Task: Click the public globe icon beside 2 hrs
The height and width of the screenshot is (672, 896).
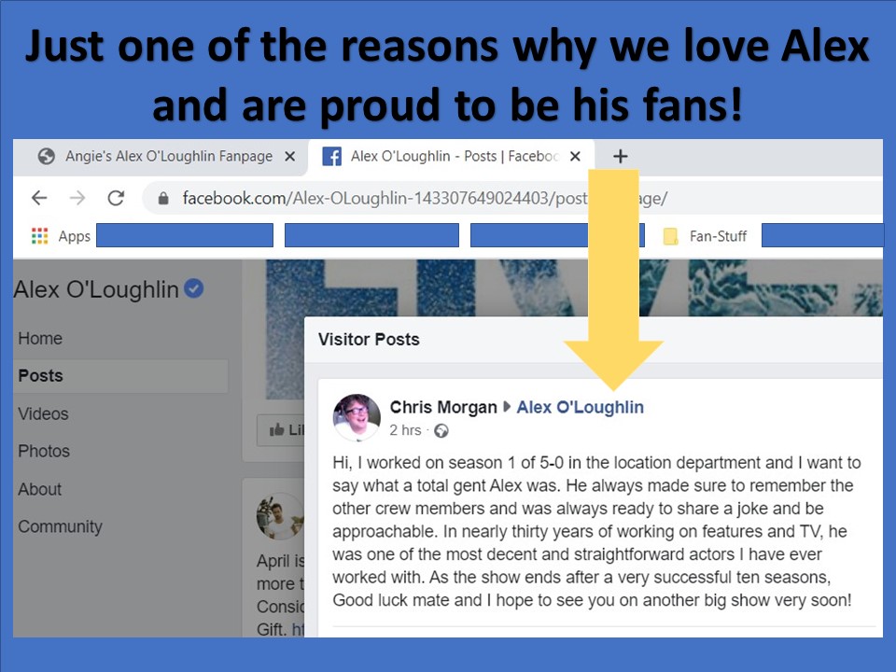Action: (441, 430)
